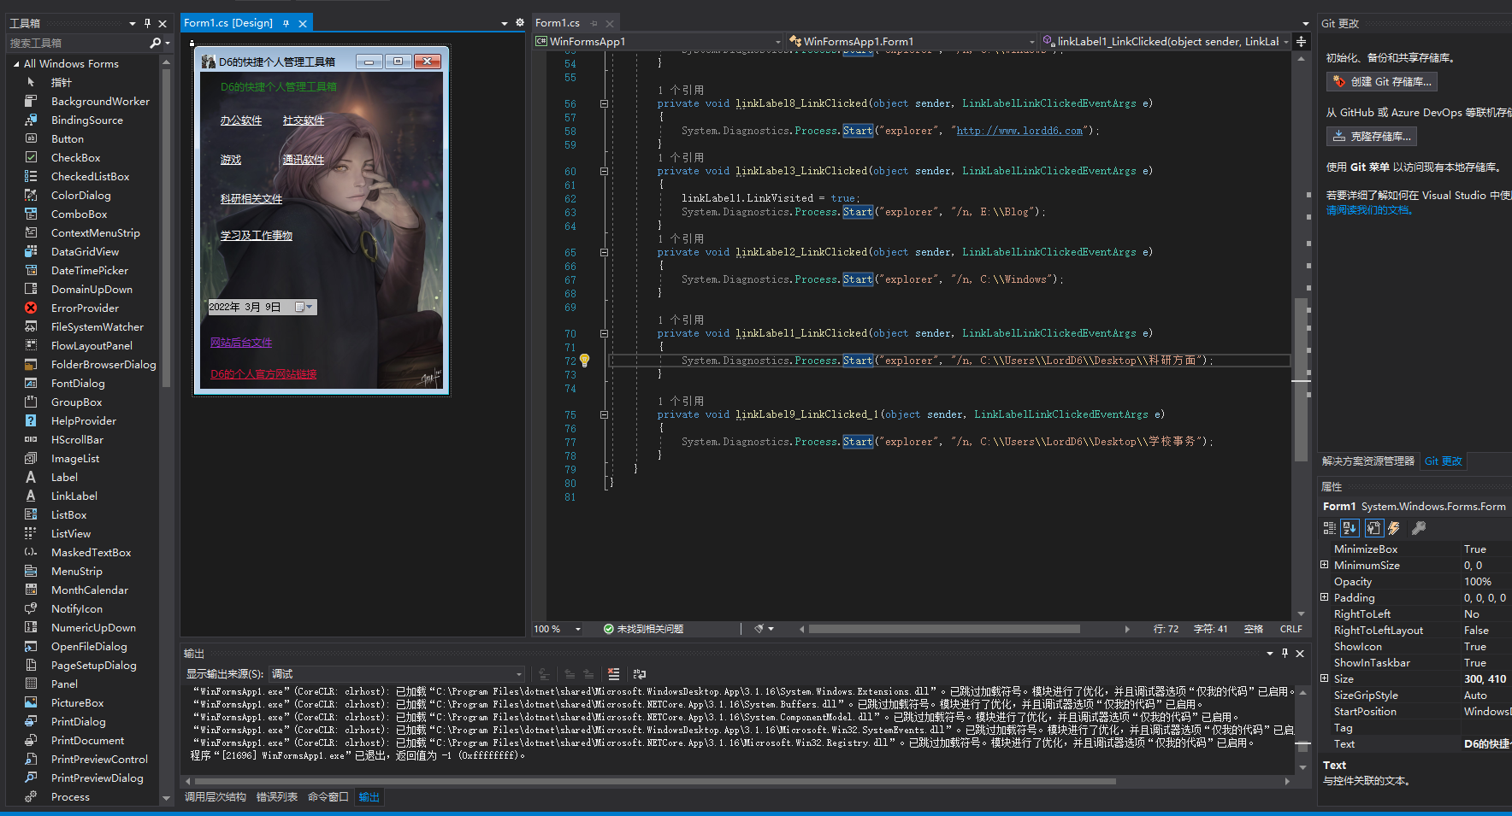This screenshot has width=1512, height=816.
Task: Pin the Toolbox panel
Action: (x=147, y=23)
